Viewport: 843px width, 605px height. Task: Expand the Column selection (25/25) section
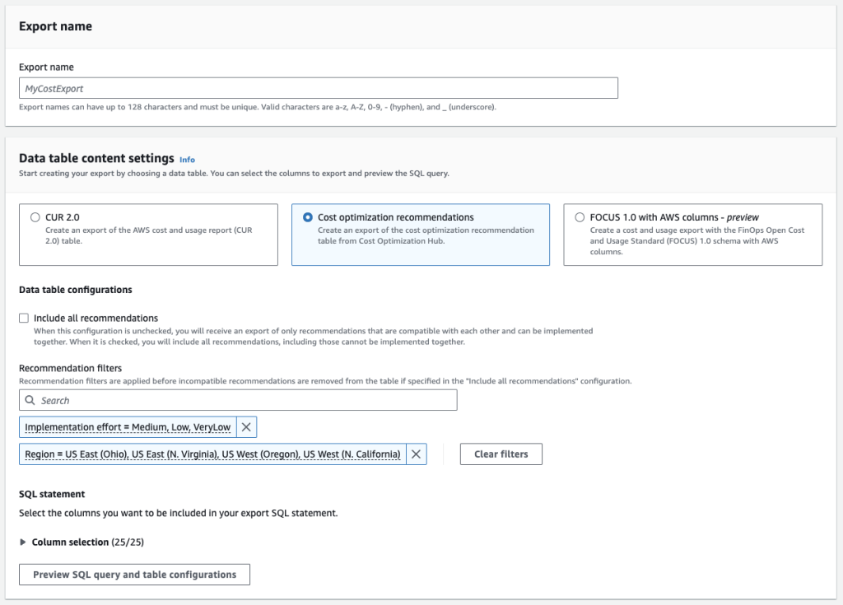(x=72, y=542)
